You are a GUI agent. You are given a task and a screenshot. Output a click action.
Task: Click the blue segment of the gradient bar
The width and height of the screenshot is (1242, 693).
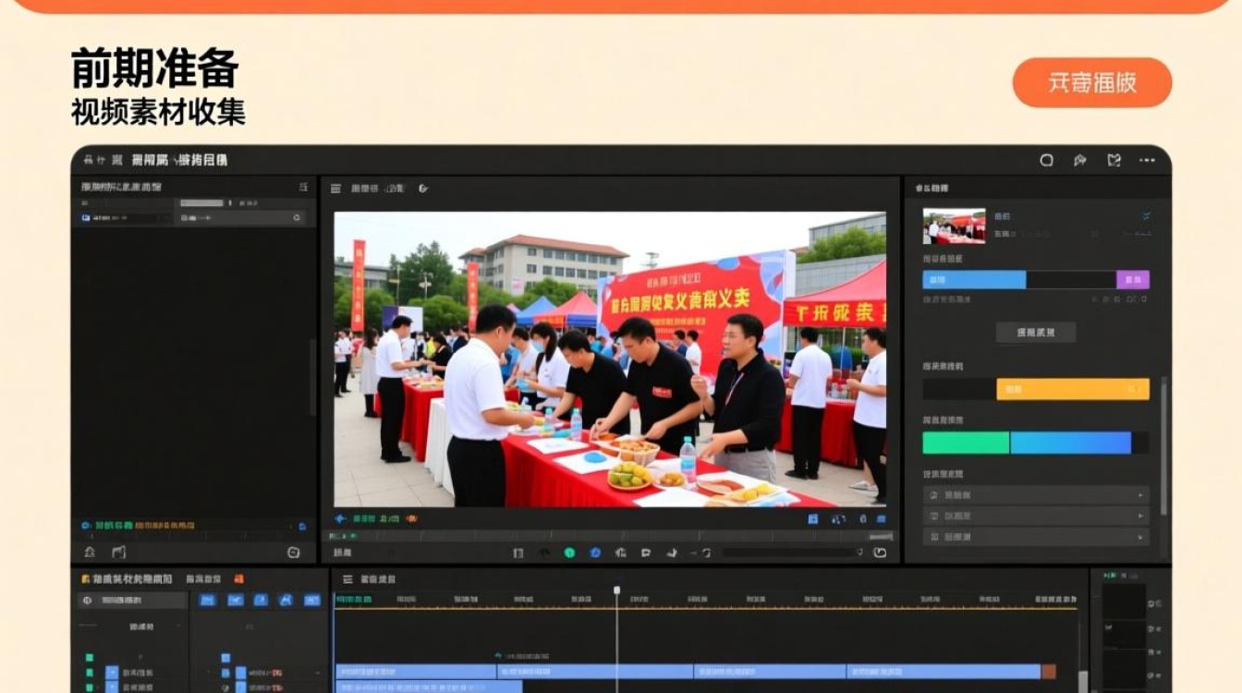coord(1070,443)
